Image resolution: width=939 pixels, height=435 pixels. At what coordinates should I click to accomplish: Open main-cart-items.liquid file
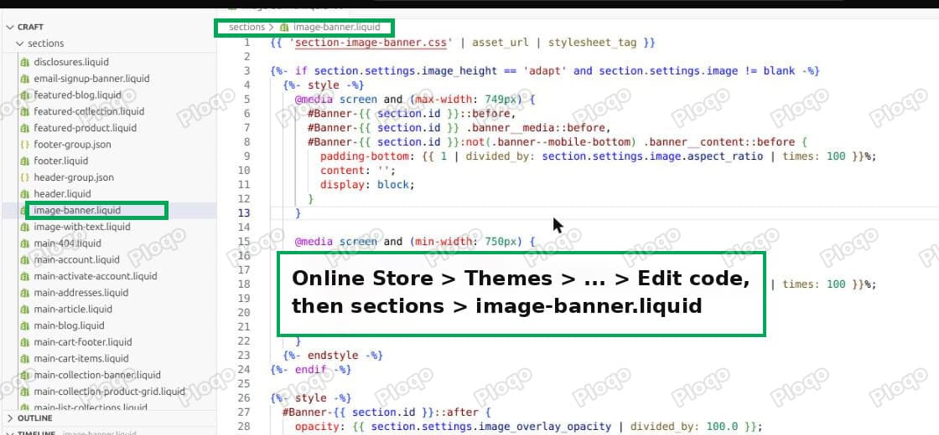tap(81, 359)
